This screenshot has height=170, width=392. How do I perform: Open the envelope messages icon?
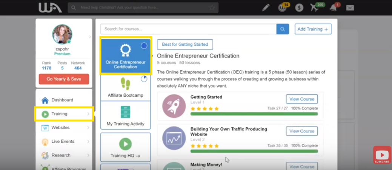[x=350, y=8]
